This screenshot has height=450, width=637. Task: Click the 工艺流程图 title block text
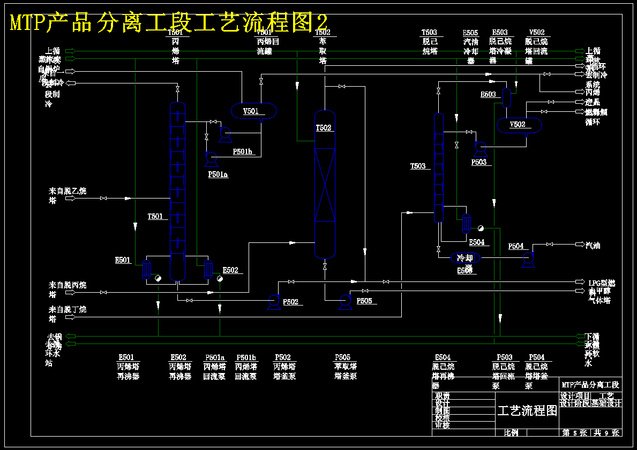pos(527,410)
